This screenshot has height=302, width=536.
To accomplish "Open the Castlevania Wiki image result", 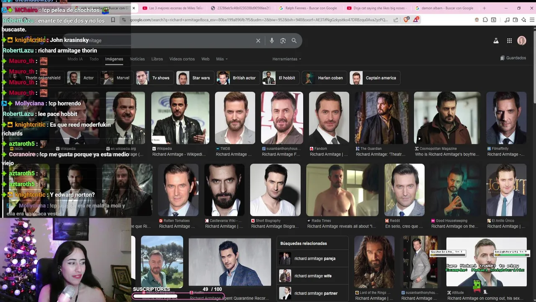I will click(x=224, y=190).
